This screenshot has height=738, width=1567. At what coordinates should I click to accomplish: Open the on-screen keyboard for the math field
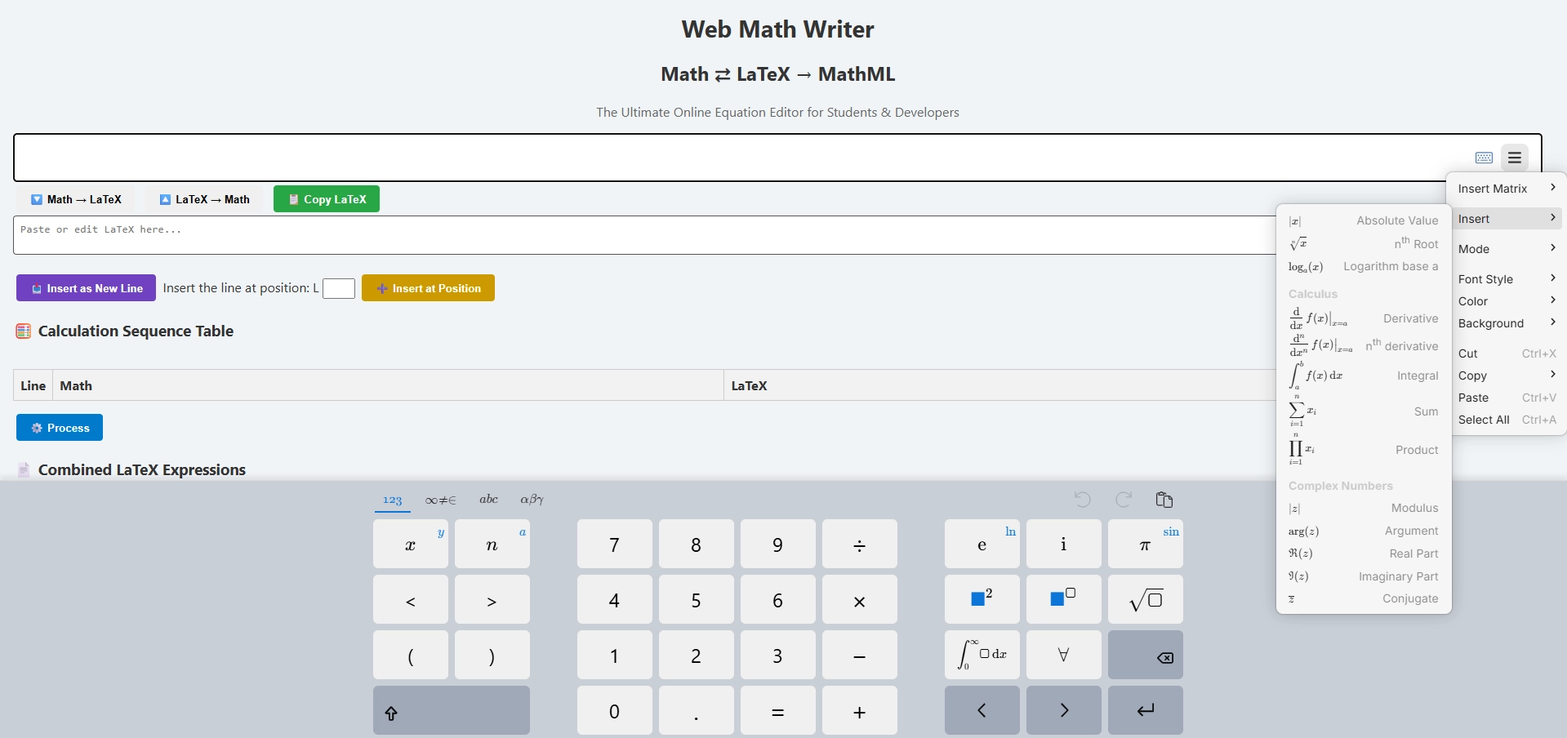click(1484, 157)
